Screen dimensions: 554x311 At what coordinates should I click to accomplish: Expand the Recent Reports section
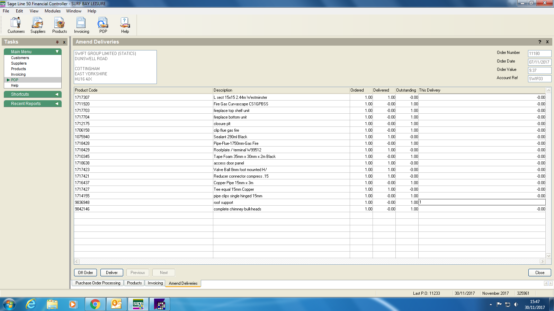point(57,104)
